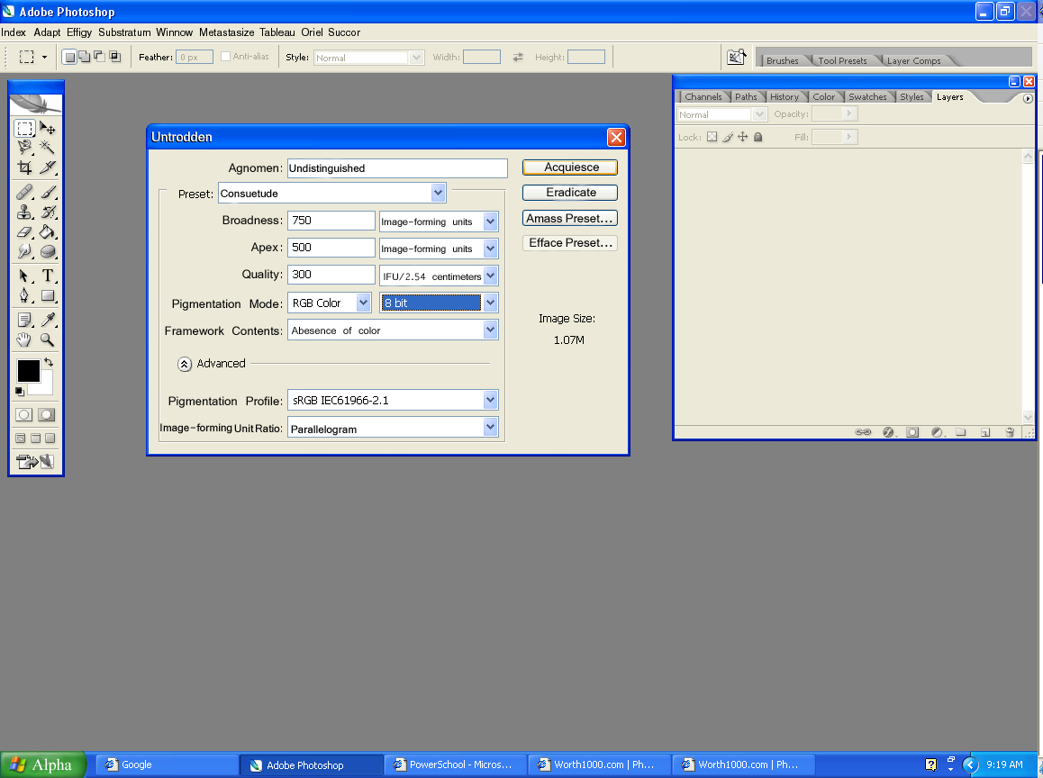Select the Brush tool

[47, 192]
